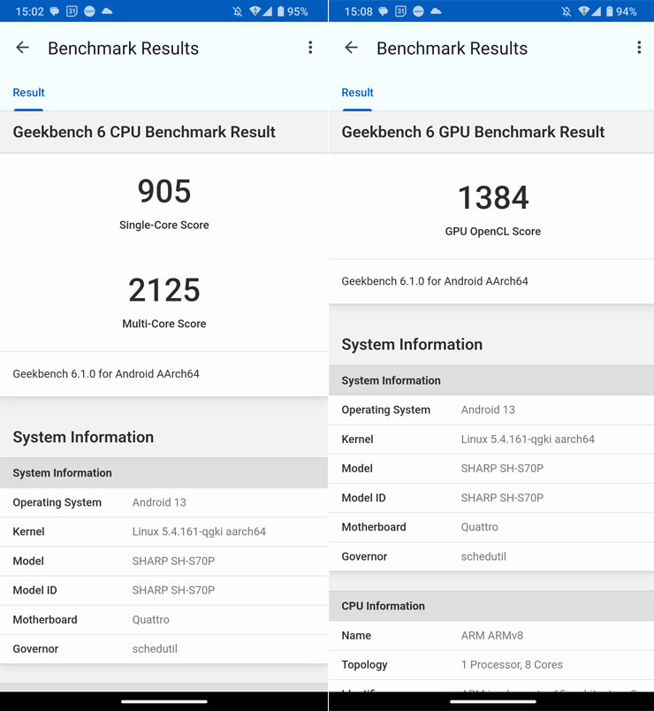Viewport: 654px width, 711px height.
Task: Tap Geekbench 6 CPU Benchmark Result heading
Action: (144, 132)
